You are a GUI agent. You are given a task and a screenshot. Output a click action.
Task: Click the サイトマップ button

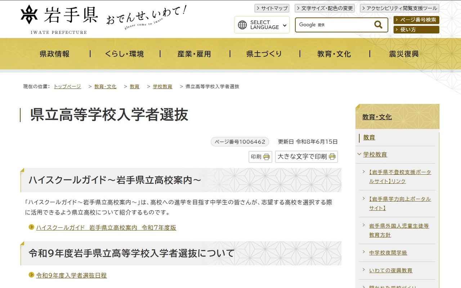point(272,8)
